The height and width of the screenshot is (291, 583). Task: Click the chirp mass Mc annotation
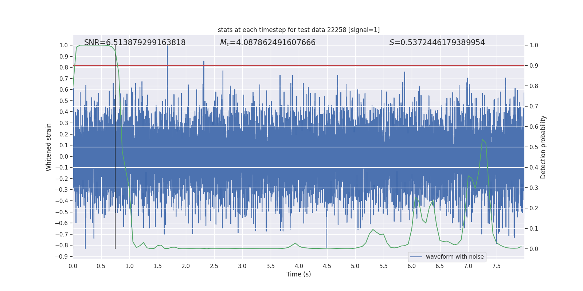point(267,43)
